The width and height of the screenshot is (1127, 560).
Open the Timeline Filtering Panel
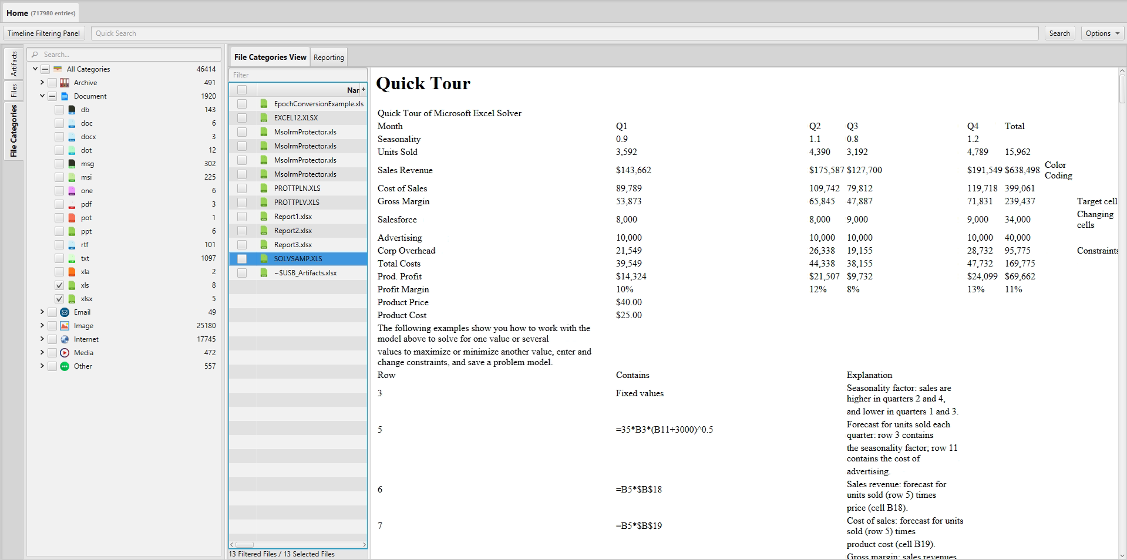point(44,33)
